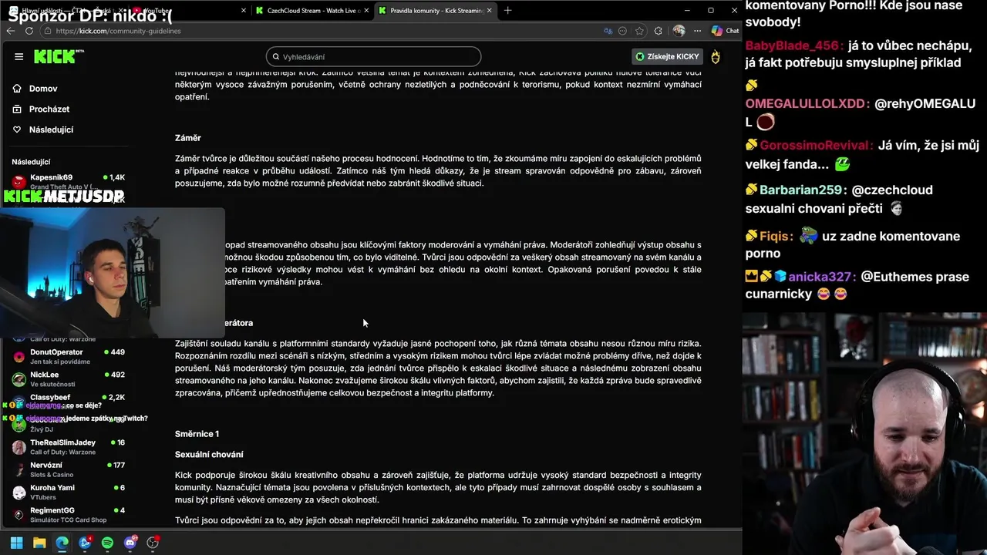Go back with the browser back arrow
Image resolution: width=987 pixels, height=555 pixels.
pos(10,31)
